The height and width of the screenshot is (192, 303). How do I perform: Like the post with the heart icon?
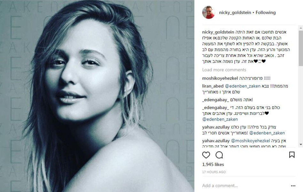tap(206, 155)
